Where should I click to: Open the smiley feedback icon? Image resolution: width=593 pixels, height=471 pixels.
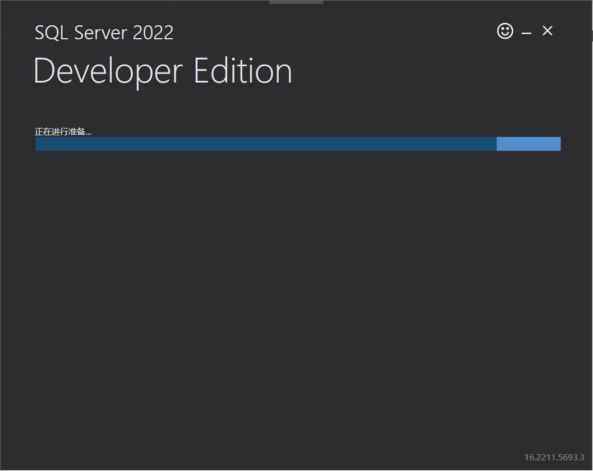point(505,31)
